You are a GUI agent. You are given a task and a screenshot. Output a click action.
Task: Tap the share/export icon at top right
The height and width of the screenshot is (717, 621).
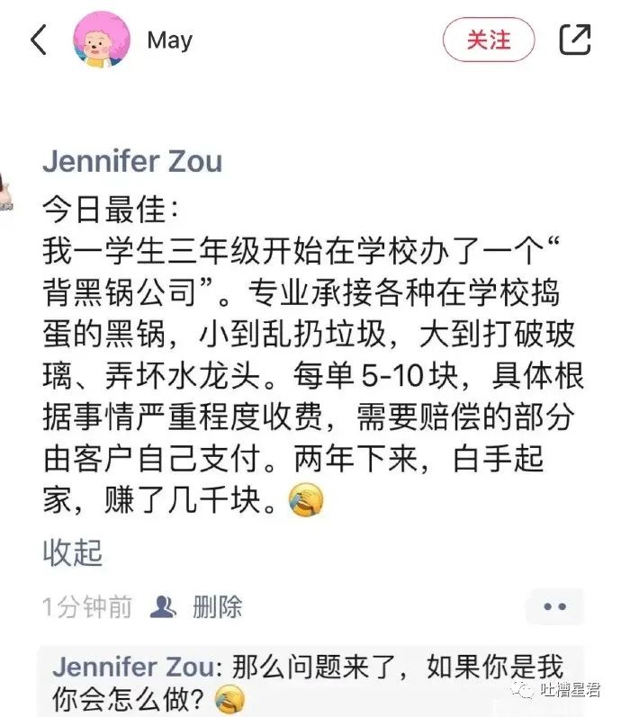tap(575, 40)
